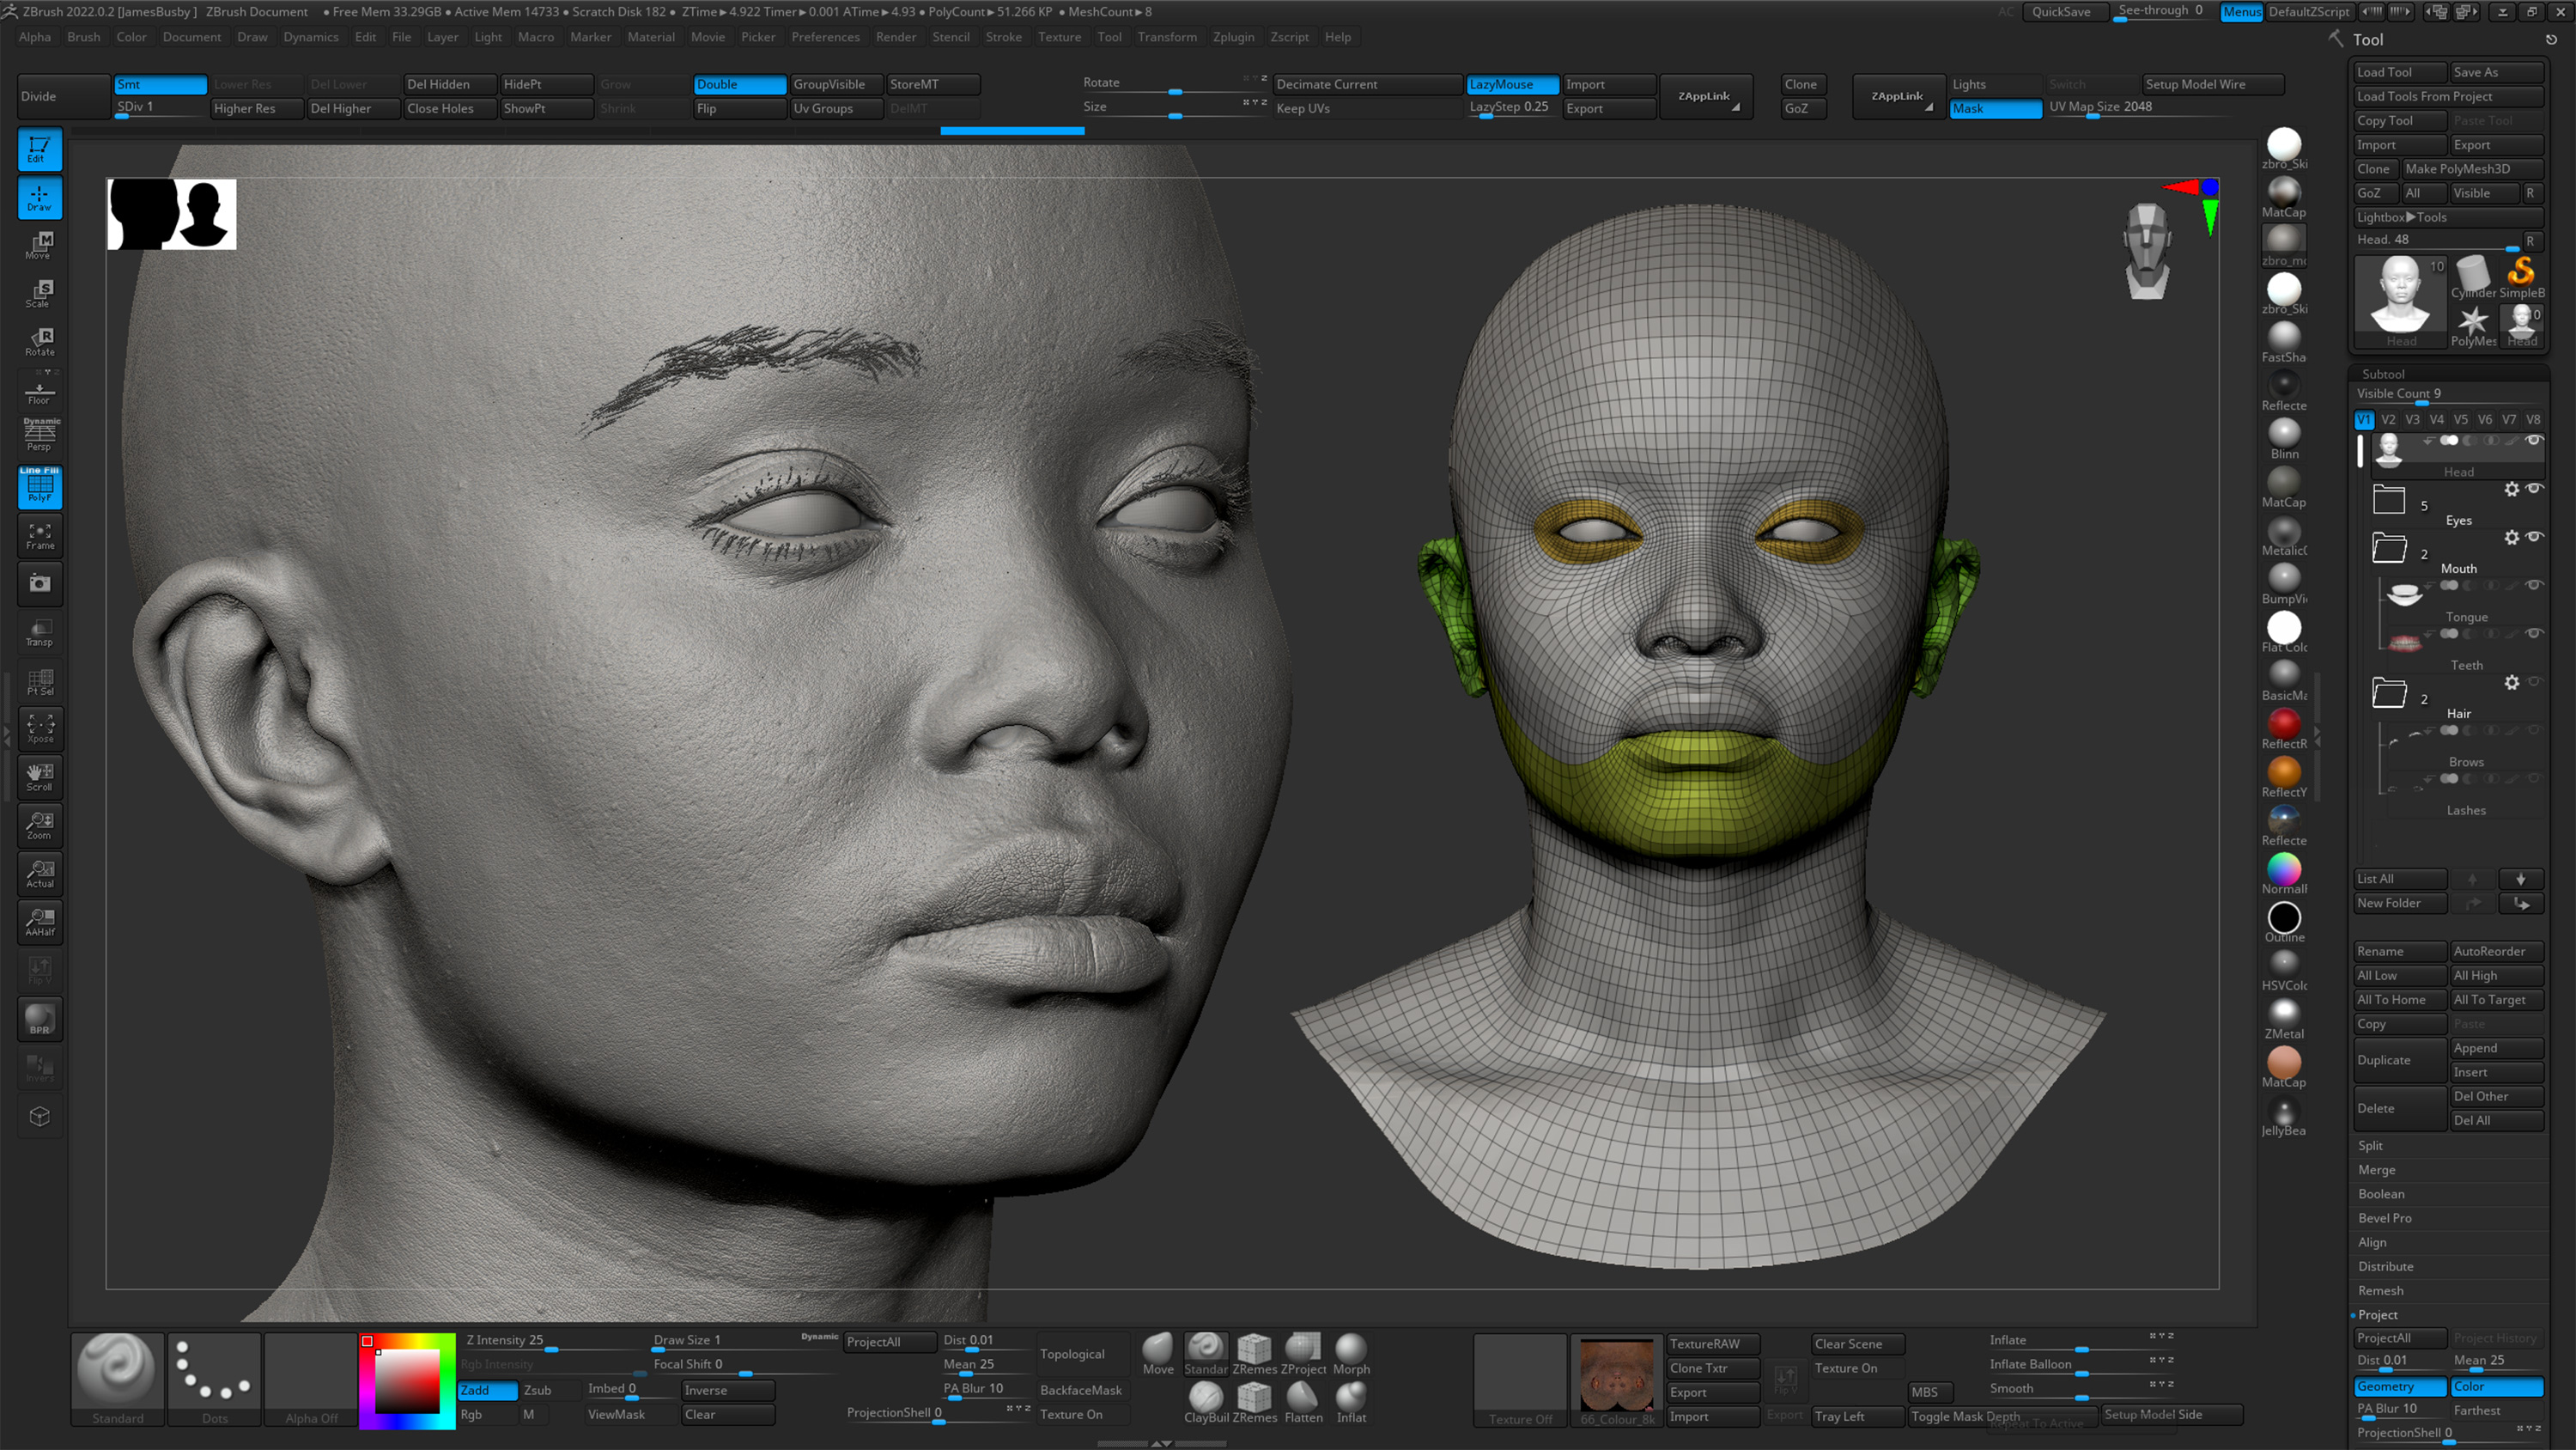Hide the Eyes subtool with its eye toggle
The width and height of the screenshot is (2576, 1450).
2533,490
